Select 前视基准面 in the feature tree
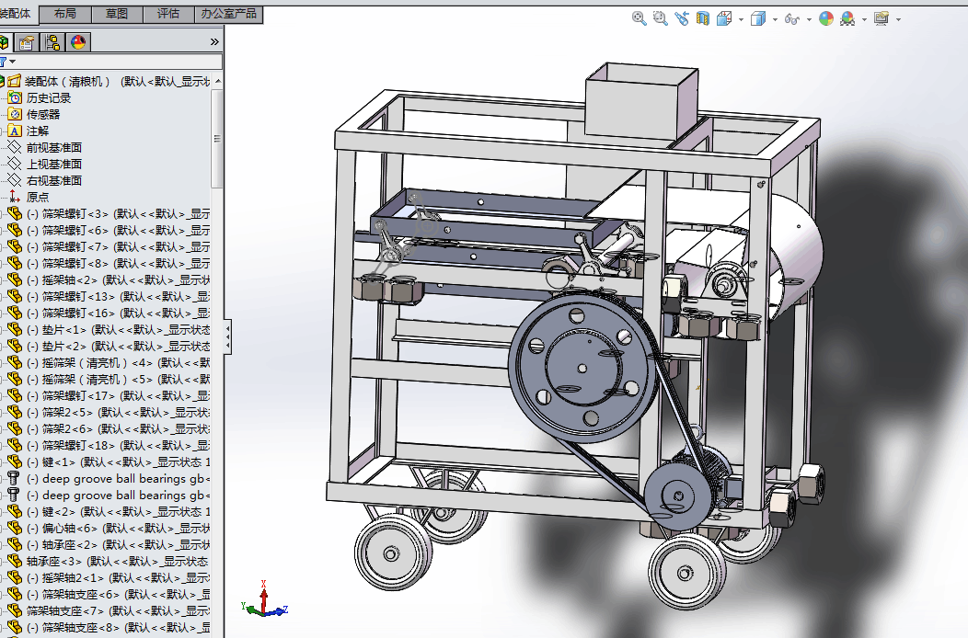Screen dimensions: 968x638 (53, 147)
